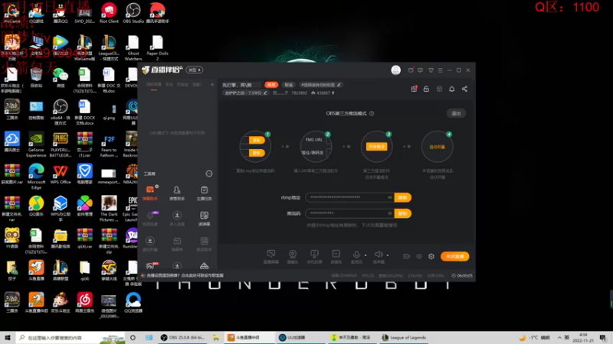This screenshot has width=613, height=344.
Task: Open Microsoft Edge desktop icon
Action: 36,177
